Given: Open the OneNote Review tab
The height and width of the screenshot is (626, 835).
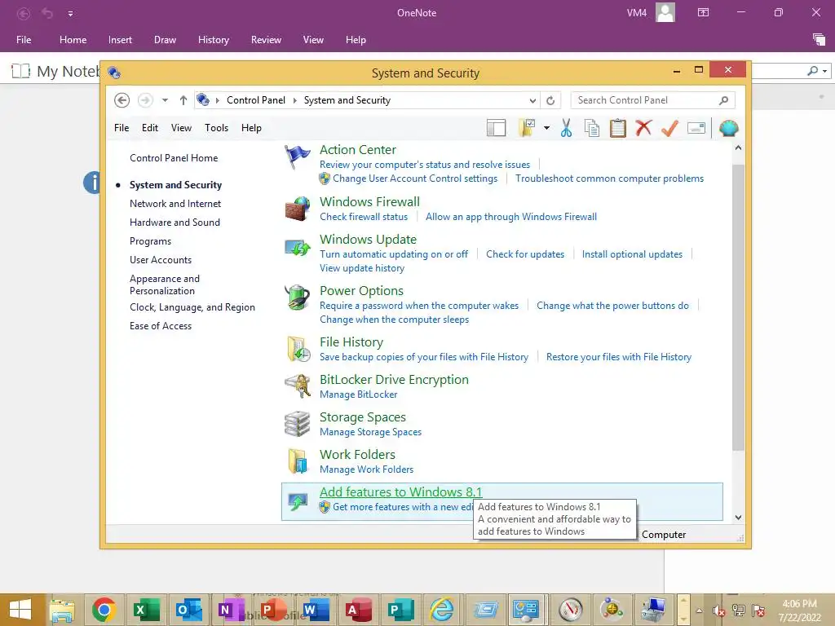Looking at the screenshot, I should coord(266,40).
